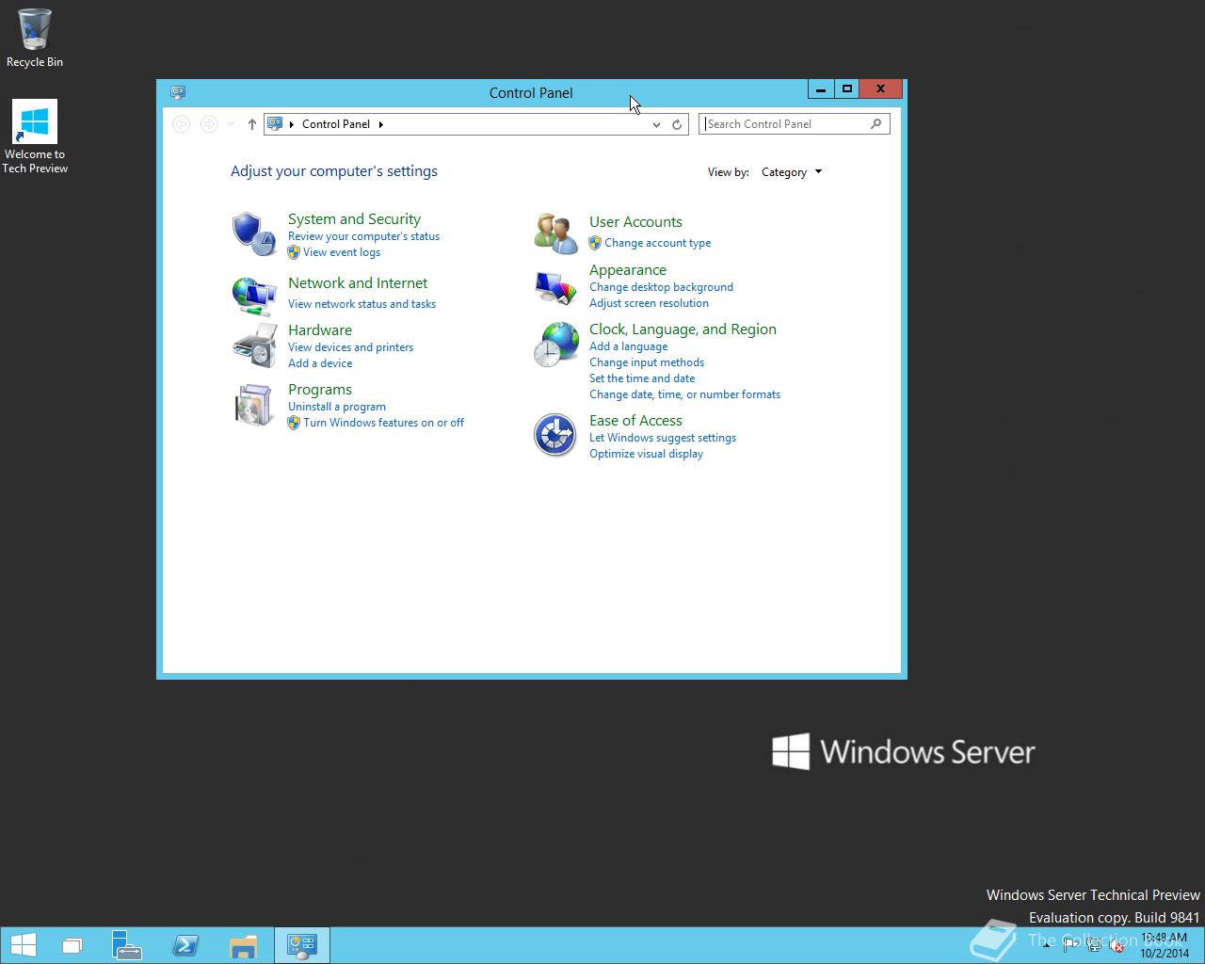Click Adjust screen resolution link
Screen dimensions: 1205x964
click(649, 303)
